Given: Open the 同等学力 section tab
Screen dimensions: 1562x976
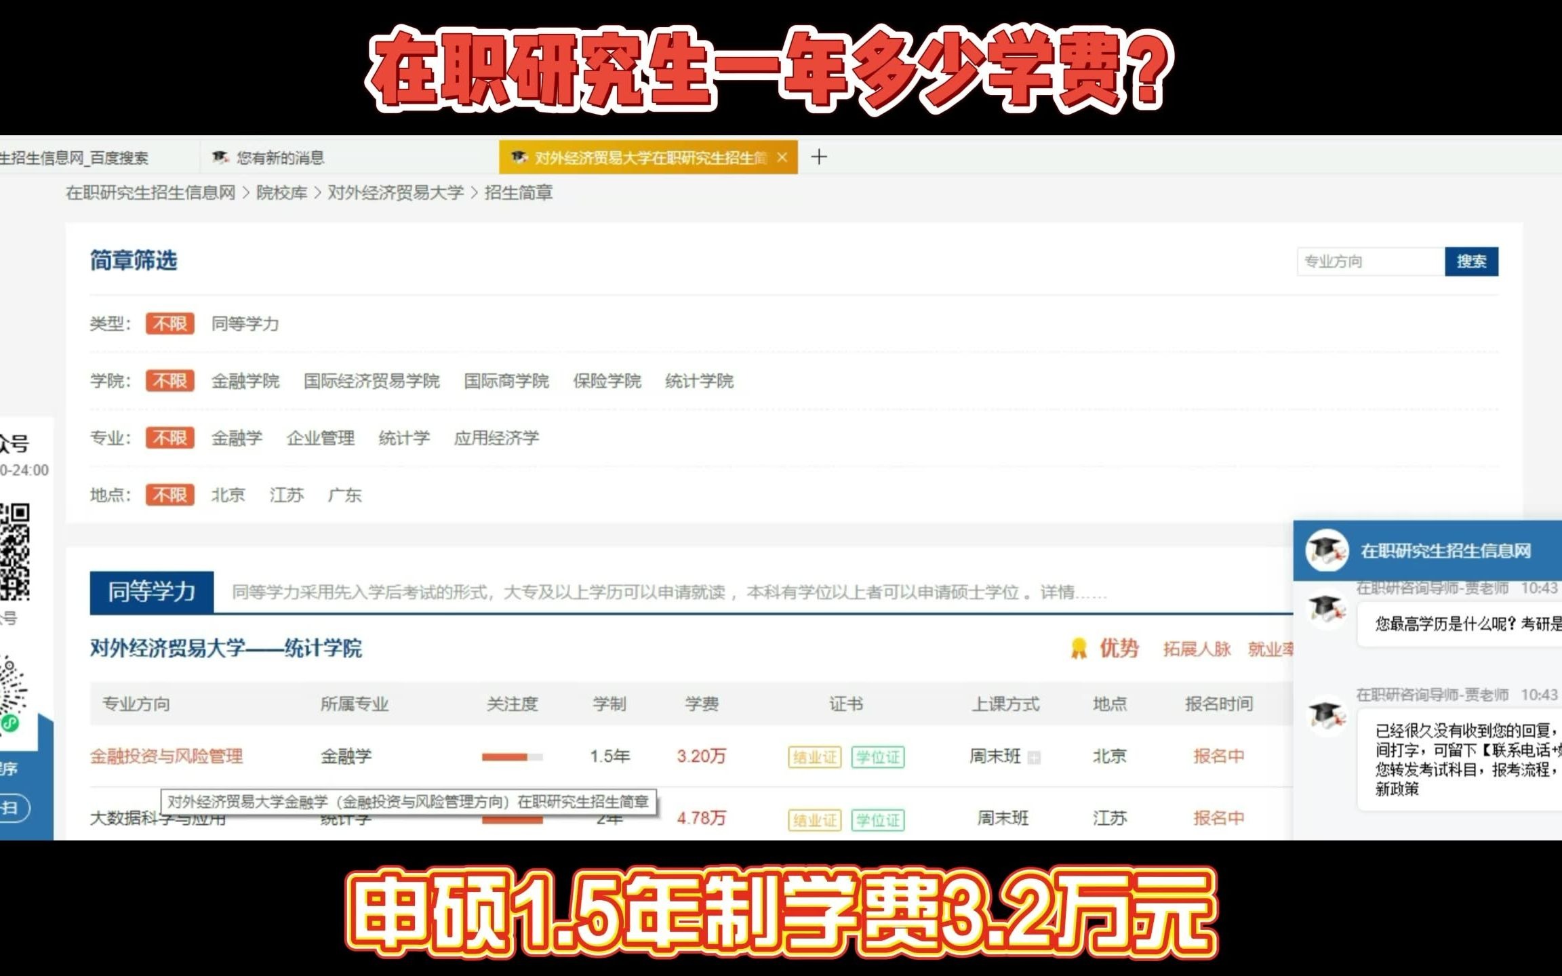Looking at the screenshot, I should tap(152, 592).
